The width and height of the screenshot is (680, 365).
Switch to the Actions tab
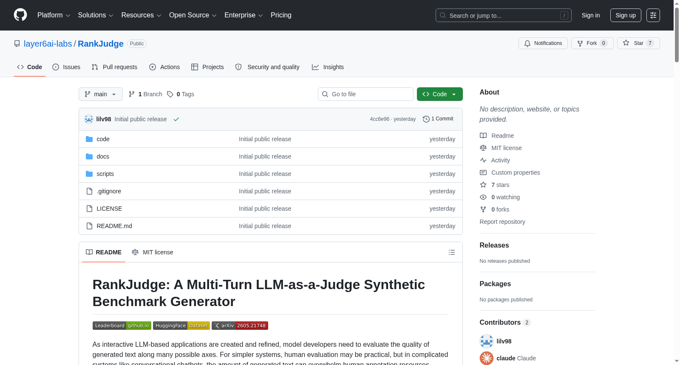164,67
